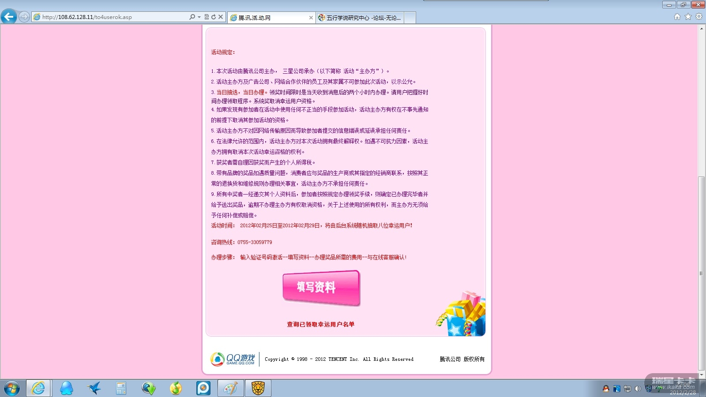706x397 pixels.
Task: Click the 办理步骤 instructions line
Action: (x=309, y=257)
